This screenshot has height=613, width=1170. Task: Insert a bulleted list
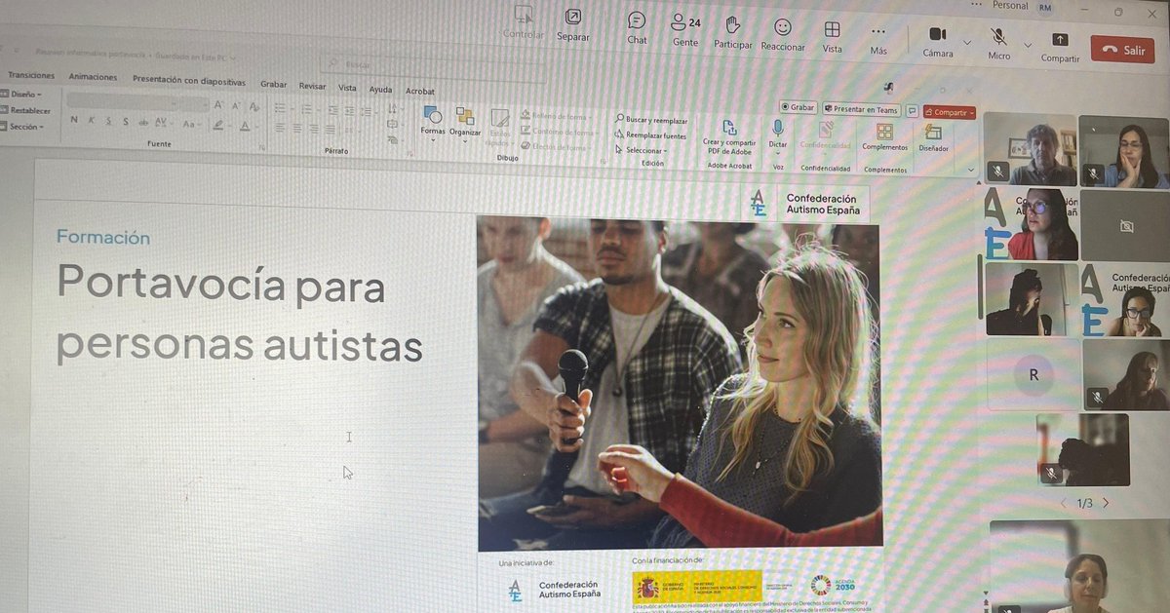(x=281, y=107)
